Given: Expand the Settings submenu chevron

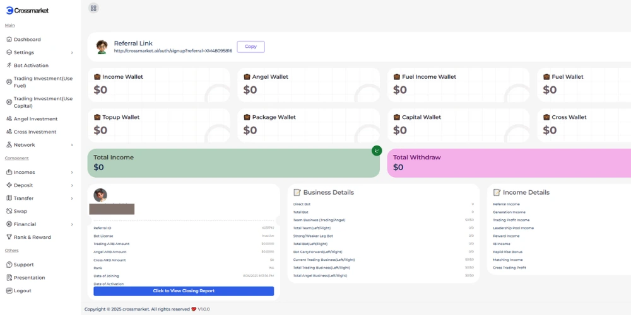Looking at the screenshot, I should [x=72, y=53].
